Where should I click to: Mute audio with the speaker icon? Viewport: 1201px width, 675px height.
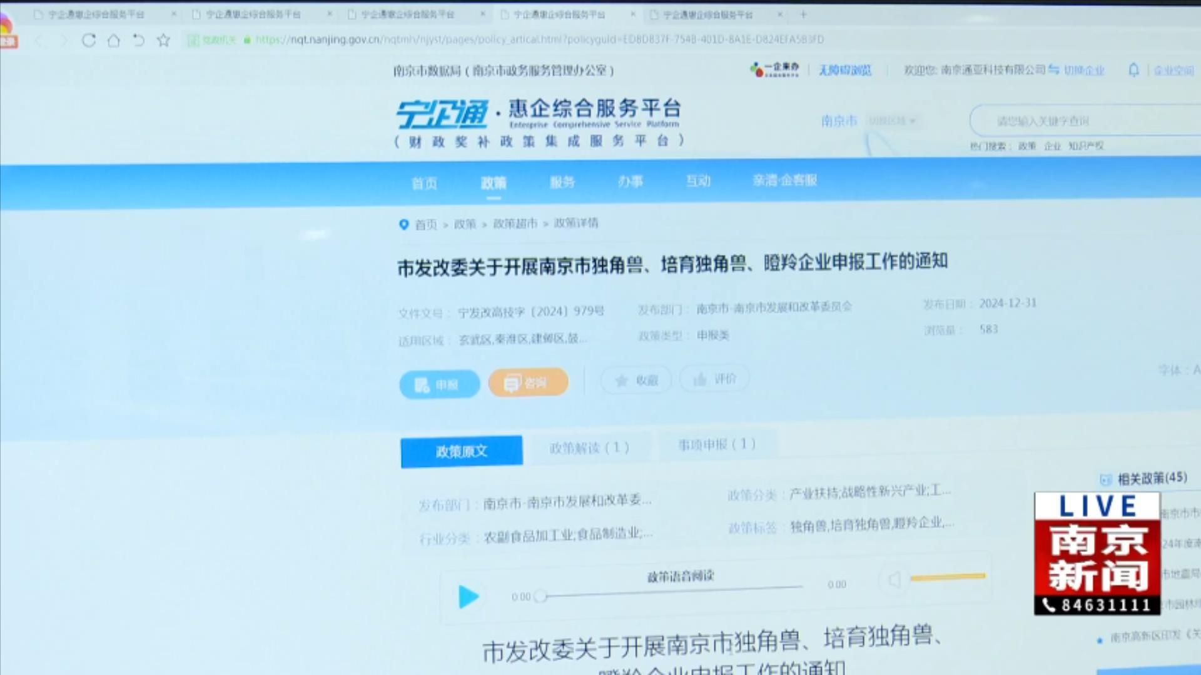894,579
